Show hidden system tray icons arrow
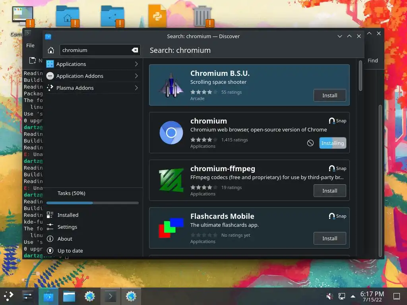Screen dimensions: 407x305 [x=353, y=296]
